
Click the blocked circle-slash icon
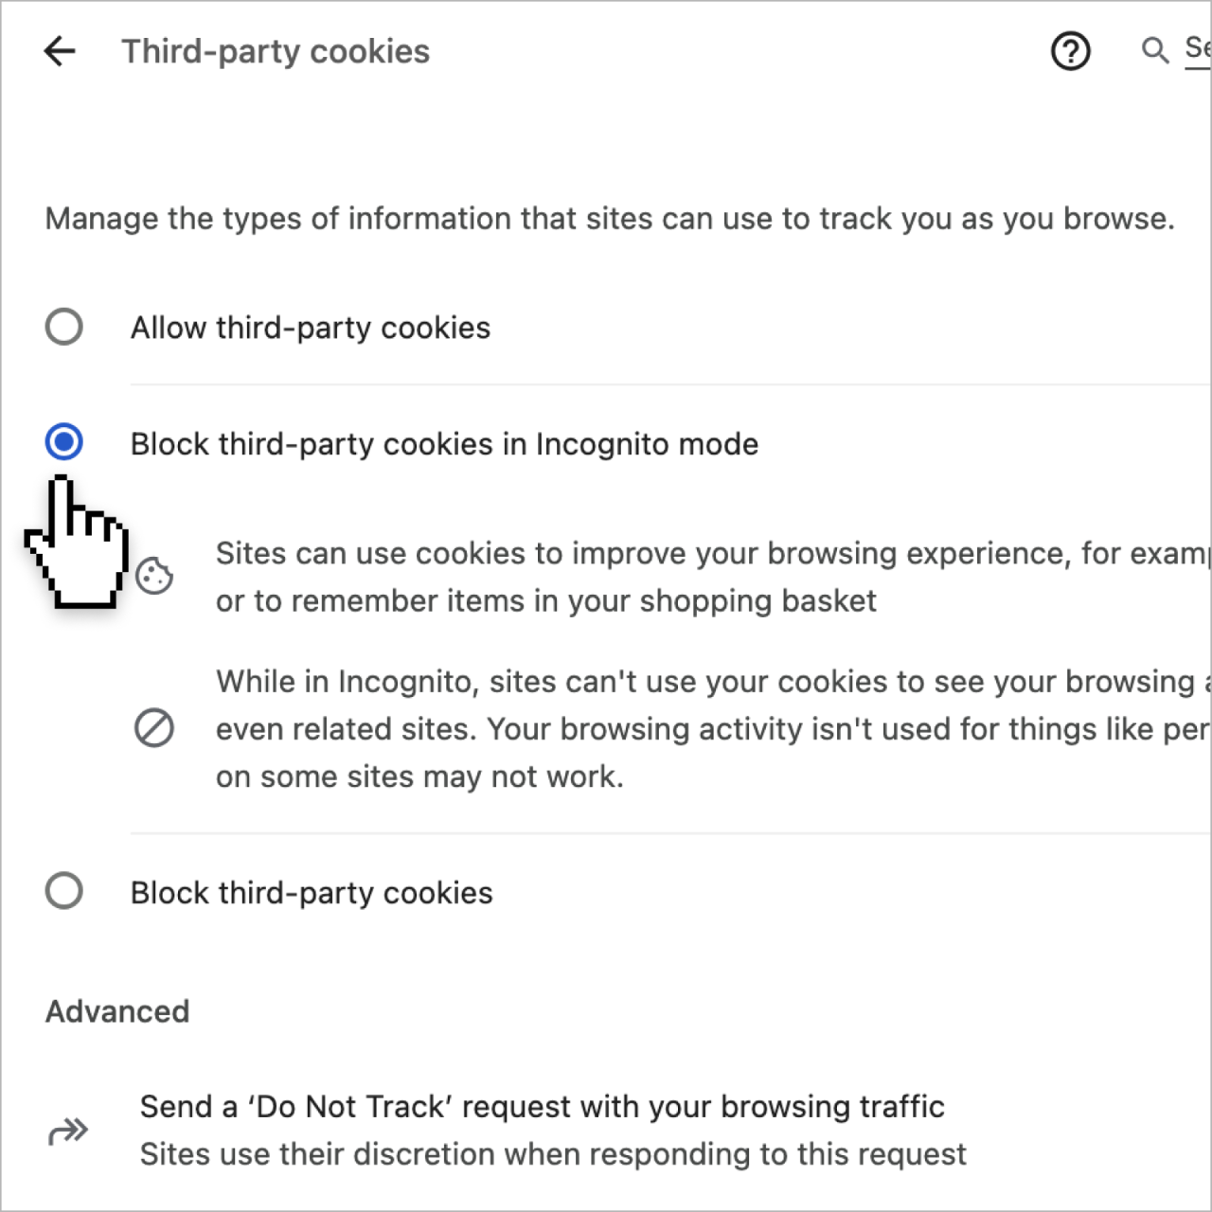coord(154,729)
